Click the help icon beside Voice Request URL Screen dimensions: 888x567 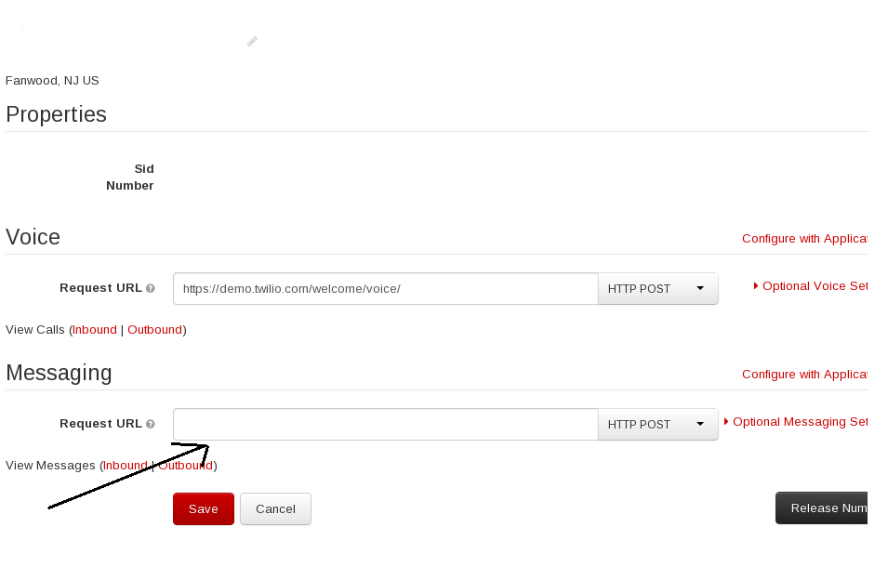click(x=150, y=288)
